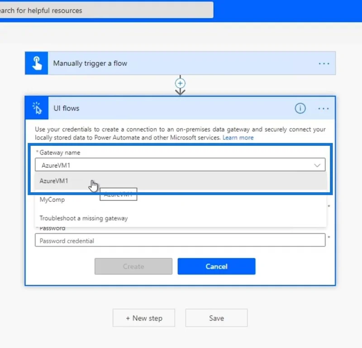Open the Learn more link
362x348 pixels.
click(x=238, y=138)
